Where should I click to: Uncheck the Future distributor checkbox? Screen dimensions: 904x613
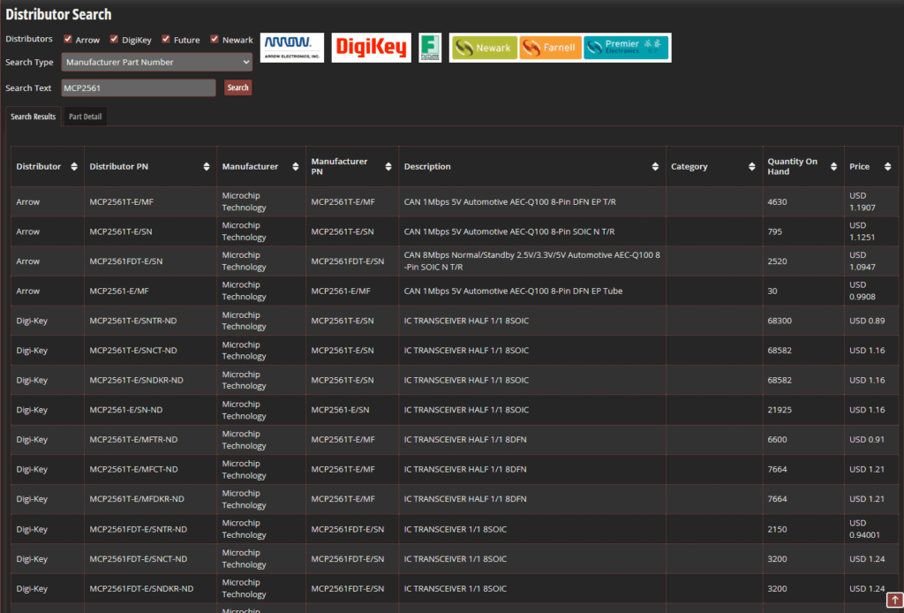click(x=166, y=39)
